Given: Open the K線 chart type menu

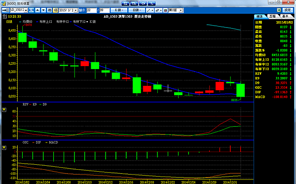Looking at the screenshot, I should [x=119, y=10].
